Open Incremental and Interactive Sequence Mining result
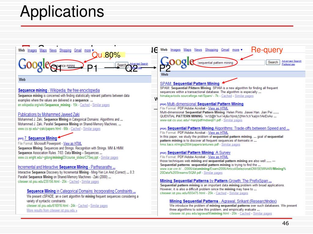This screenshot has height=234, width=313. (66, 167)
